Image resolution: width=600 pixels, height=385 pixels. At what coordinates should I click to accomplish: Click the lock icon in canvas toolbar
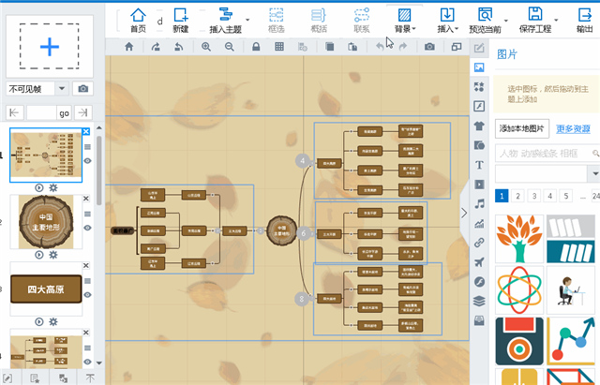pyautogui.click(x=255, y=47)
